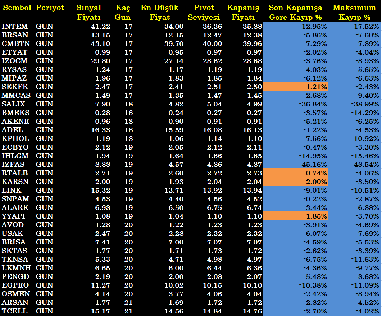382x316 pixels.
Task: Click the KARSN symbol cell
Action: tap(15, 182)
